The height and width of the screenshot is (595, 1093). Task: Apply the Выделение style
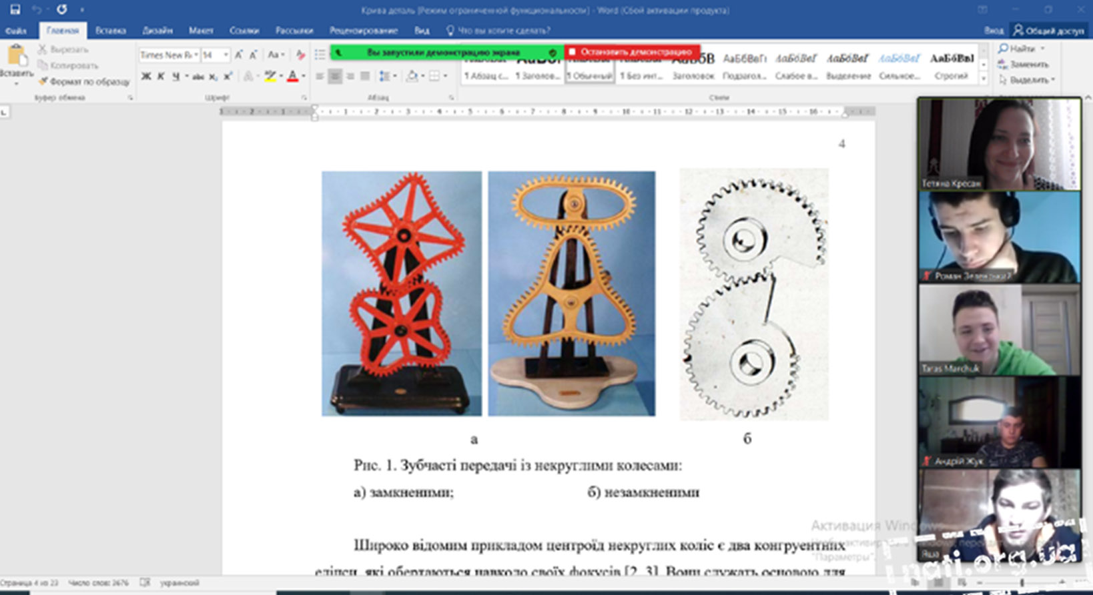point(848,66)
